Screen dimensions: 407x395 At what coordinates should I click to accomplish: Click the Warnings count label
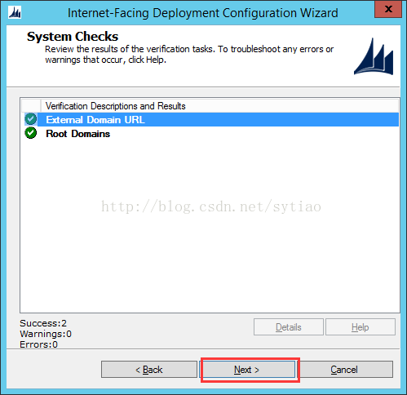46,334
